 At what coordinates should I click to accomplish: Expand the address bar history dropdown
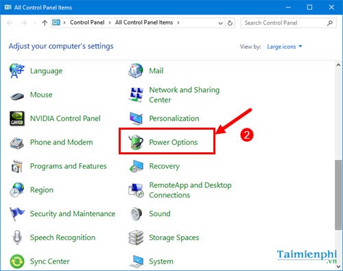click(220, 23)
